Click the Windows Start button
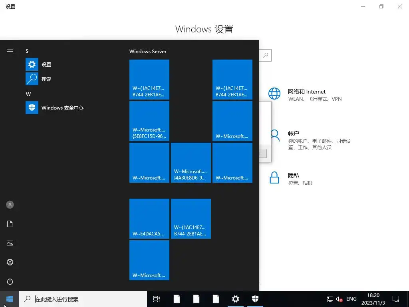The width and height of the screenshot is (409, 307). point(10,299)
